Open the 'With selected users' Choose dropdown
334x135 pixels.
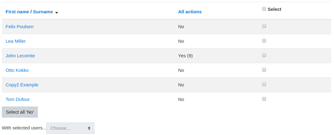click(70, 128)
